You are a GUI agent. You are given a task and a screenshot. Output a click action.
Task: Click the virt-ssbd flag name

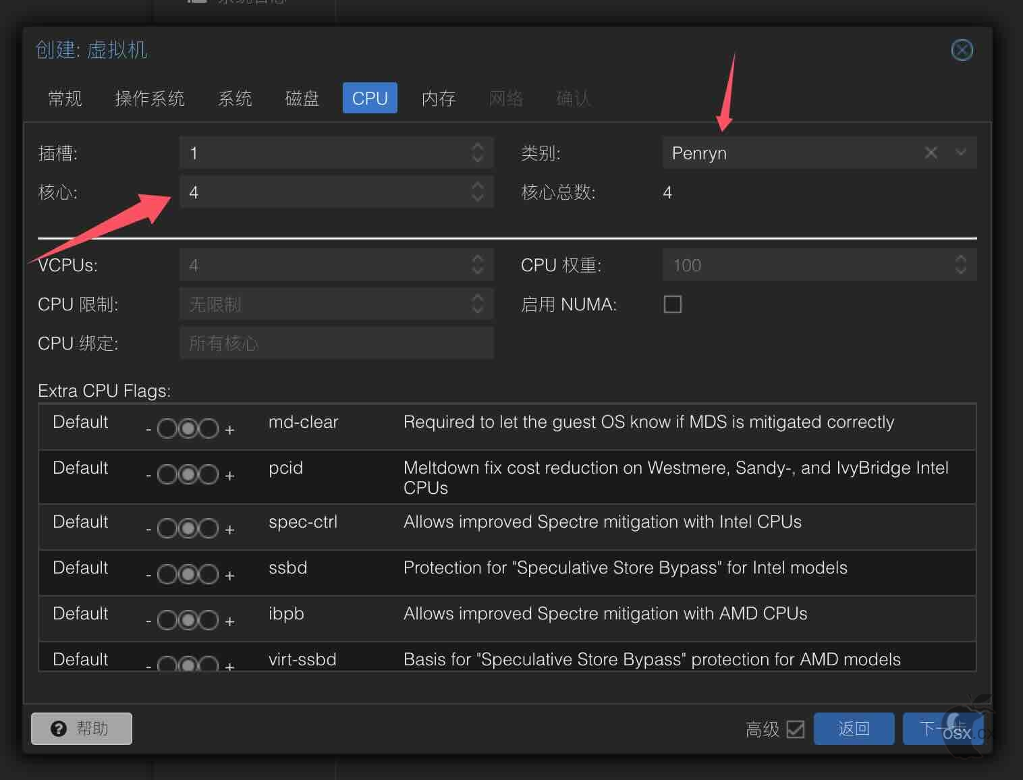[x=302, y=659]
